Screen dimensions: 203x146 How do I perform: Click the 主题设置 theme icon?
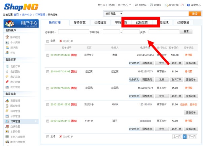click(7, 132)
